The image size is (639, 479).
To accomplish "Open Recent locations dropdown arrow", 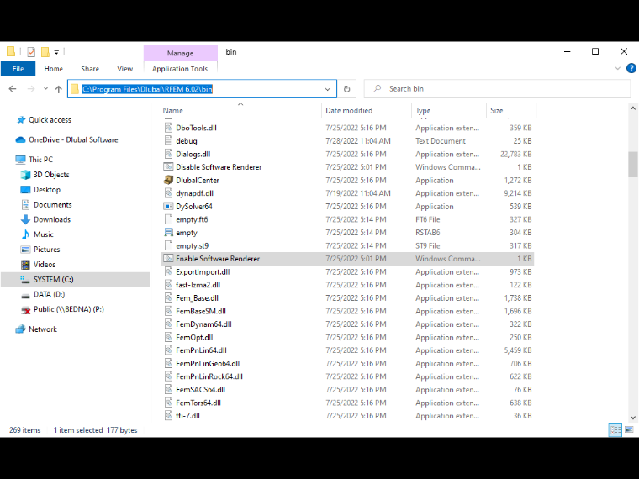I will 45,89.
